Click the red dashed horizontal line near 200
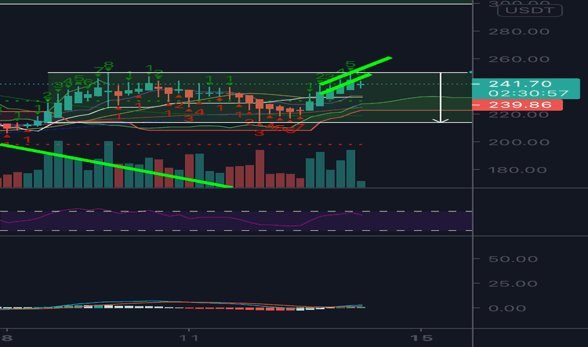 [x=182, y=144]
